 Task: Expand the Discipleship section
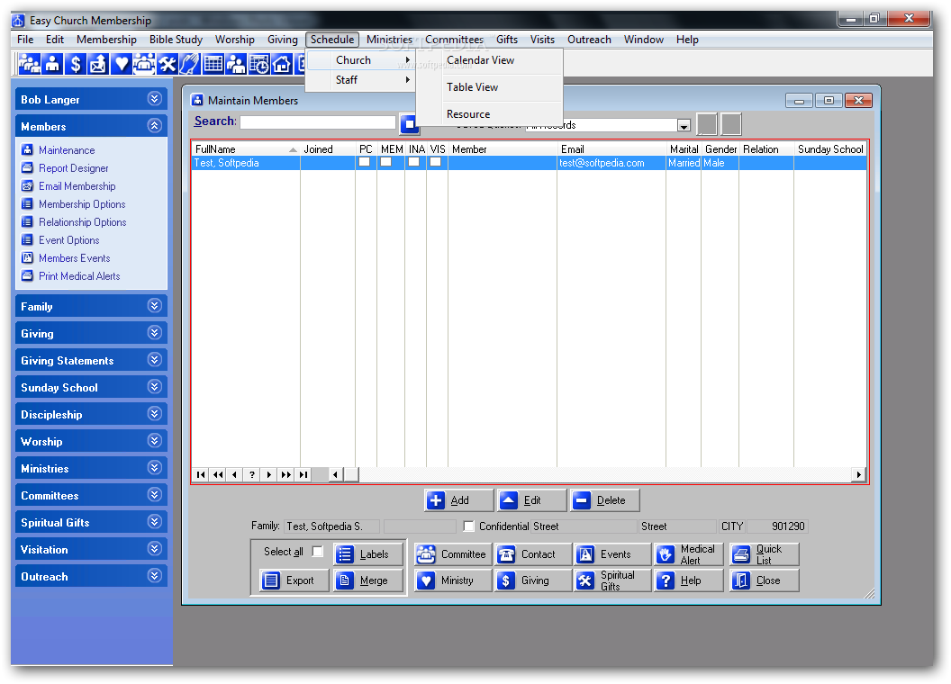155,414
